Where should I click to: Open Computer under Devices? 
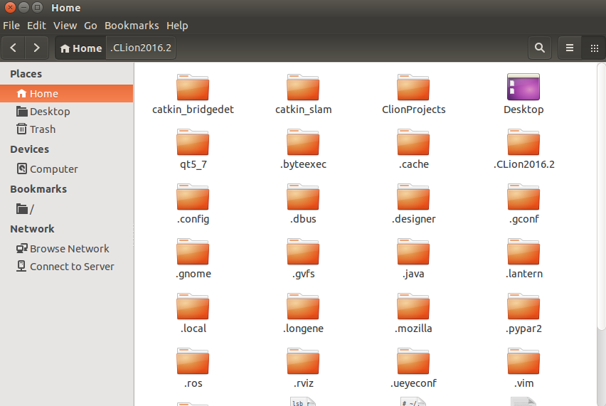66,169
